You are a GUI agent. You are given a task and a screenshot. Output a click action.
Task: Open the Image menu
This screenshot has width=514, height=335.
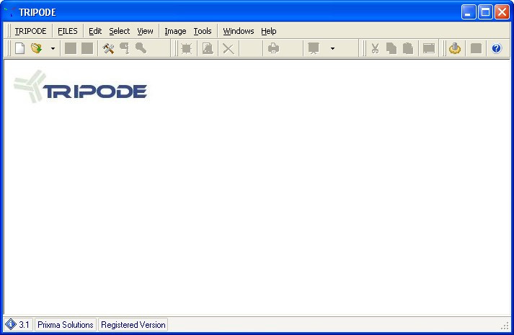click(x=175, y=31)
